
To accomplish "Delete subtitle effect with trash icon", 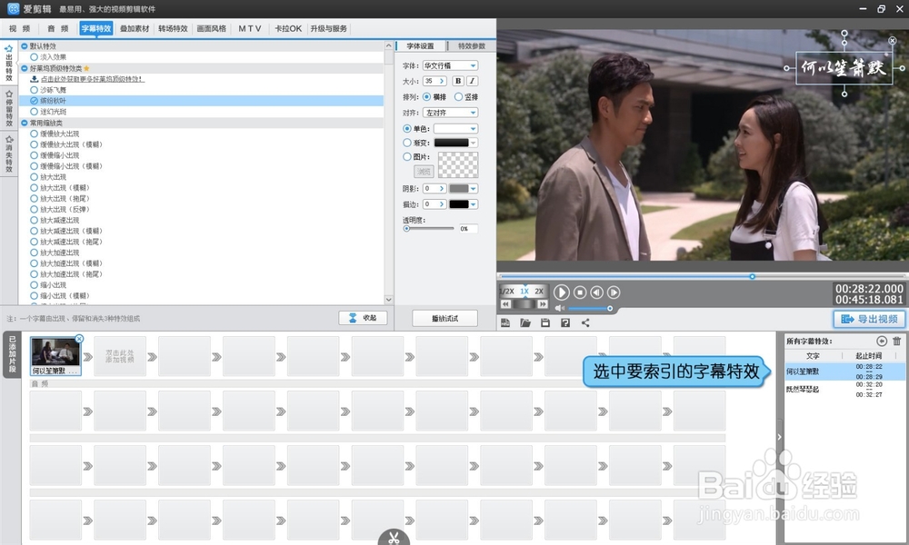I will point(897,342).
